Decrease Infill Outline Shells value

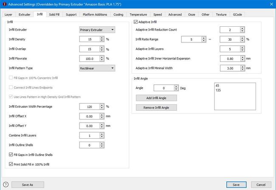pos(102,147)
